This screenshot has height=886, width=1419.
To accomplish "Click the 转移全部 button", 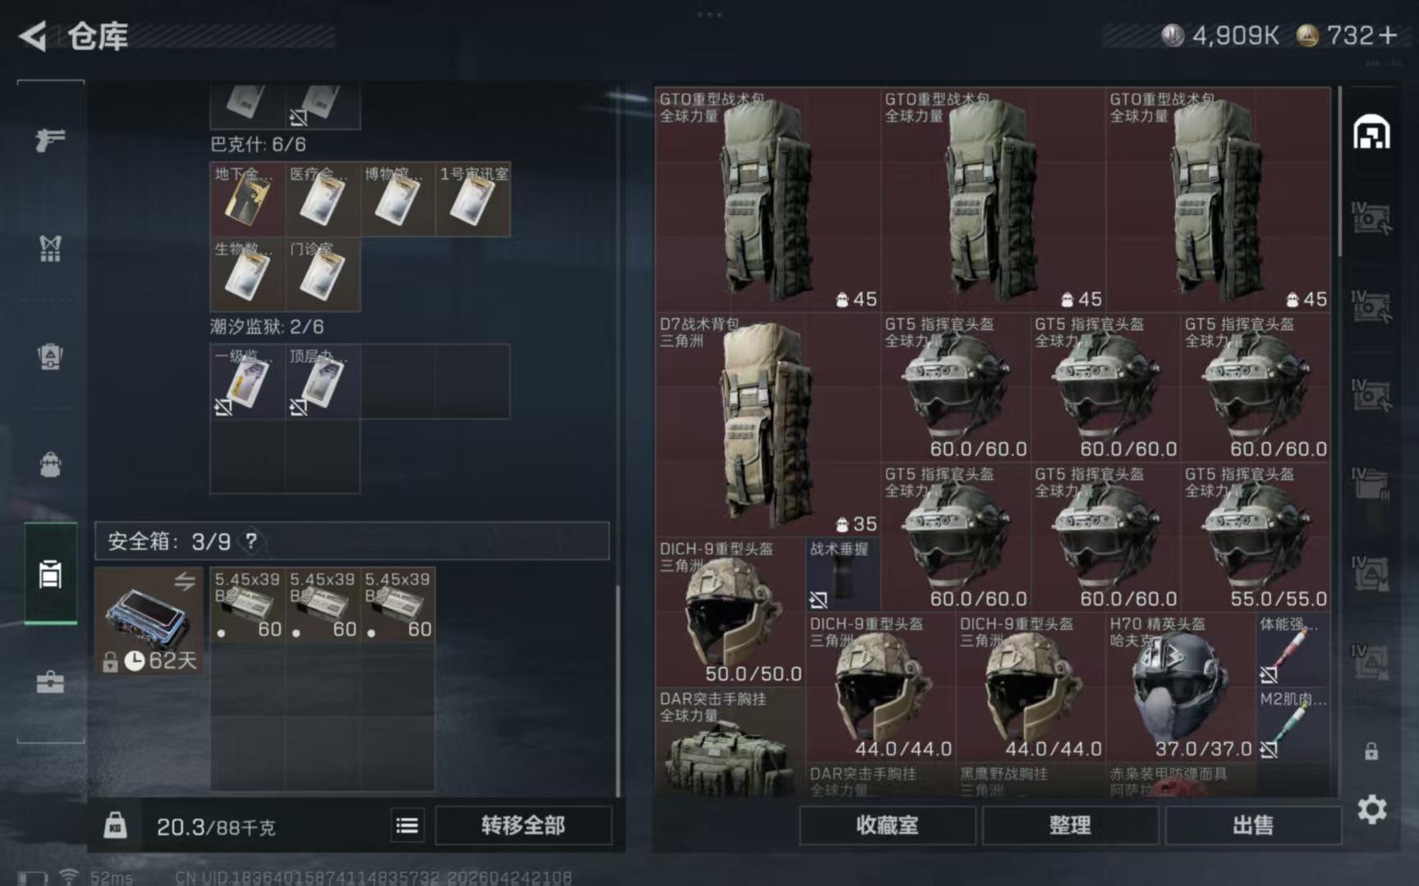I will [523, 825].
